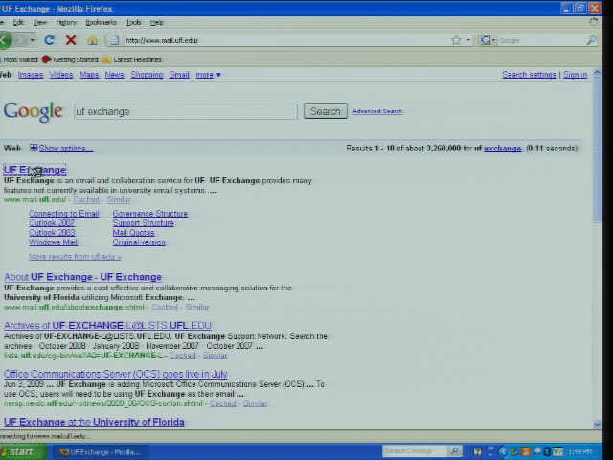Click the page scrollbar down arrow
Screen dimensions: 613x460
[597, 424]
